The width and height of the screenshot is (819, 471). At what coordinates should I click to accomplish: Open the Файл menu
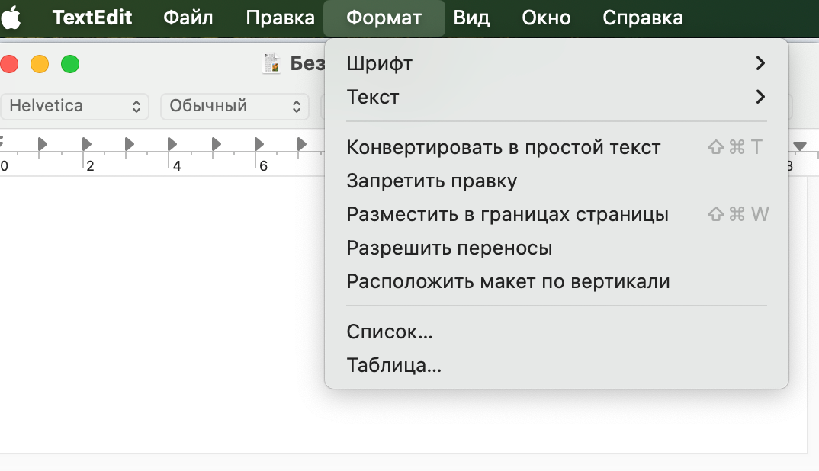point(188,17)
